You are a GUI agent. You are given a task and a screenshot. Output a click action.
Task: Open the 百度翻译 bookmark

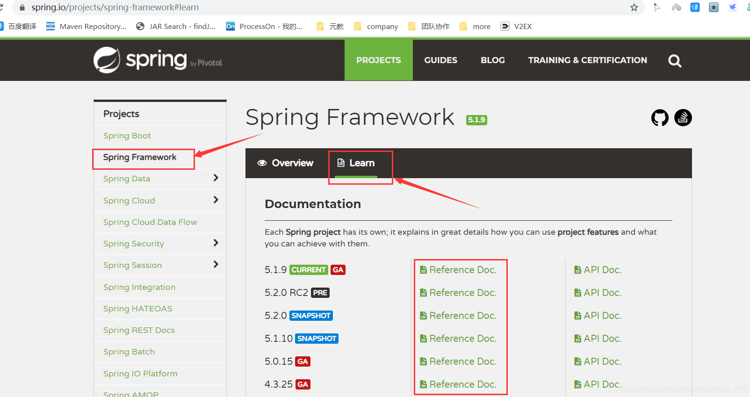18,27
